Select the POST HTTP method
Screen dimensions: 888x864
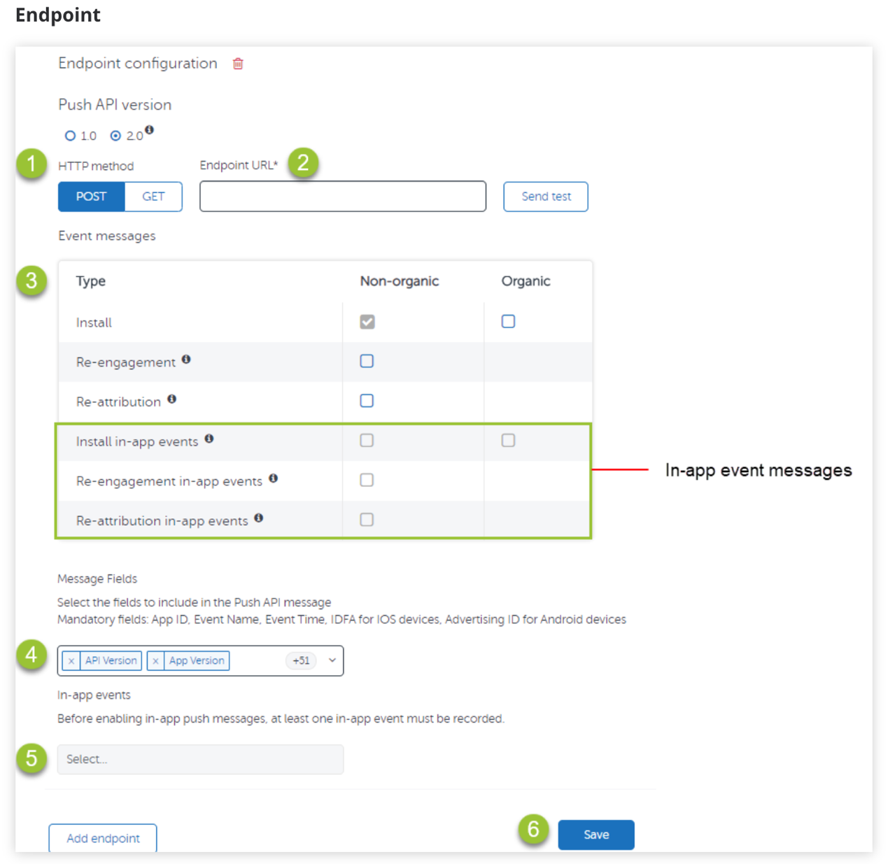pyautogui.click(x=91, y=197)
